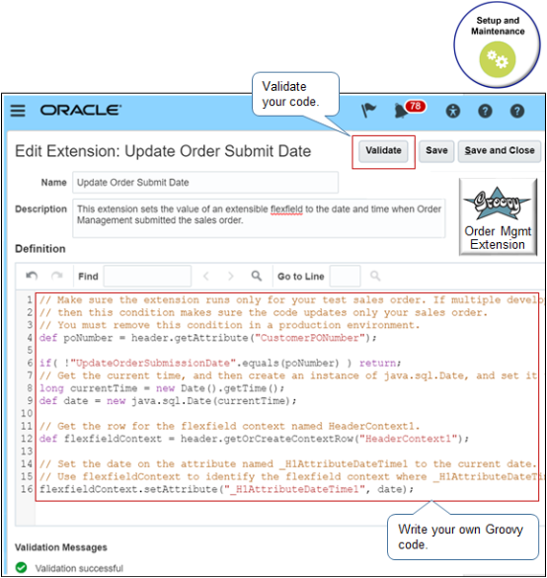Click the first comment line 'Make sure the extension'
This screenshot has width=547, height=578.
coord(288,300)
